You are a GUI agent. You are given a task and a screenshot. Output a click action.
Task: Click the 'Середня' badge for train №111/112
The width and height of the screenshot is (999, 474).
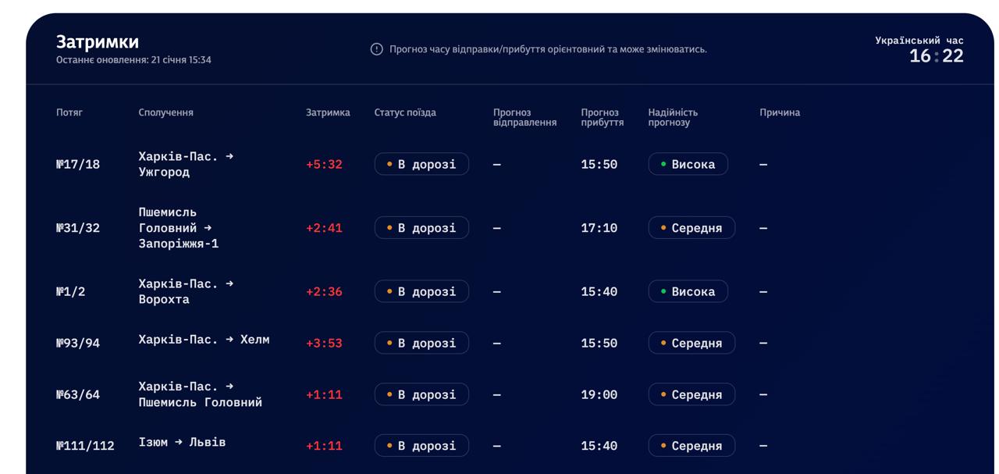click(691, 446)
